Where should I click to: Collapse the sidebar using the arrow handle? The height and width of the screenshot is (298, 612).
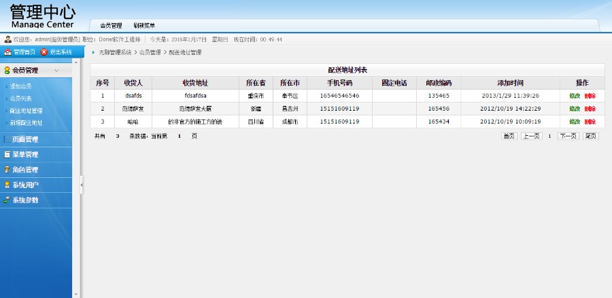[82, 185]
